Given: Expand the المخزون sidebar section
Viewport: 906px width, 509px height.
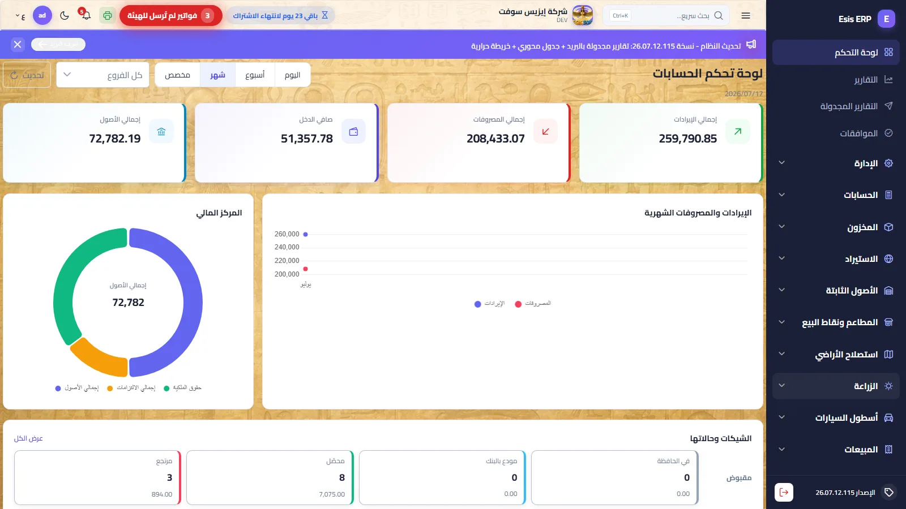Looking at the screenshot, I should [836, 227].
